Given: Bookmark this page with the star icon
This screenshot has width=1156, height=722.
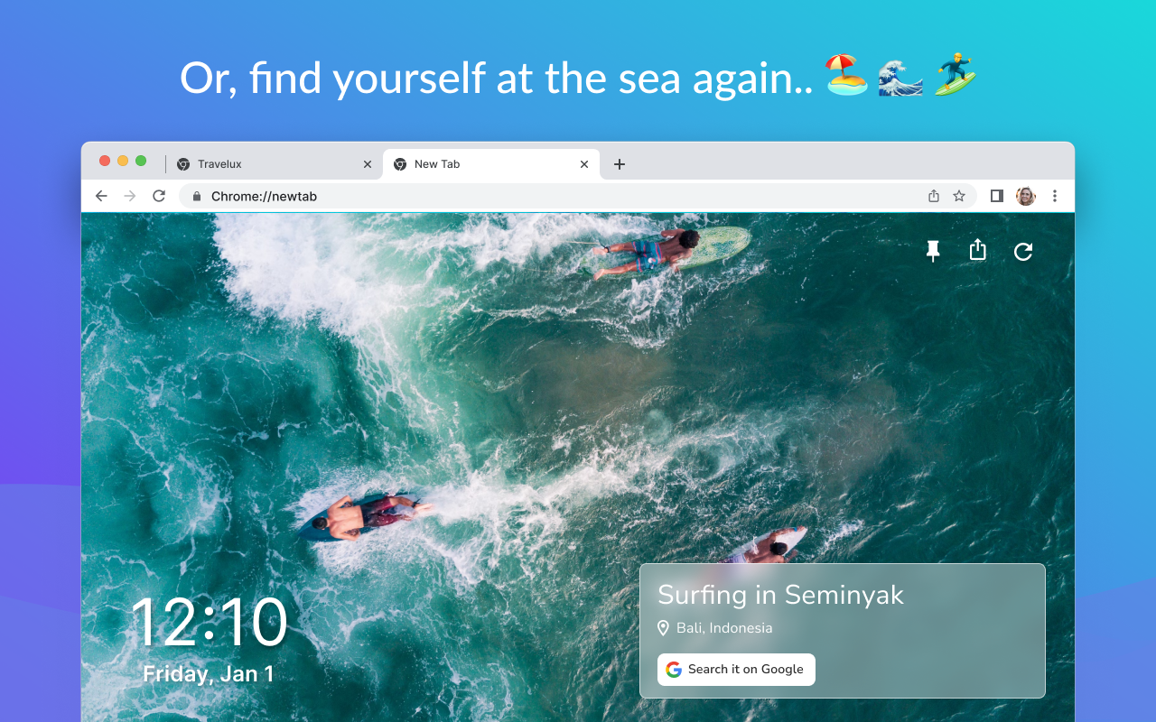Looking at the screenshot, I should point(958,196).
